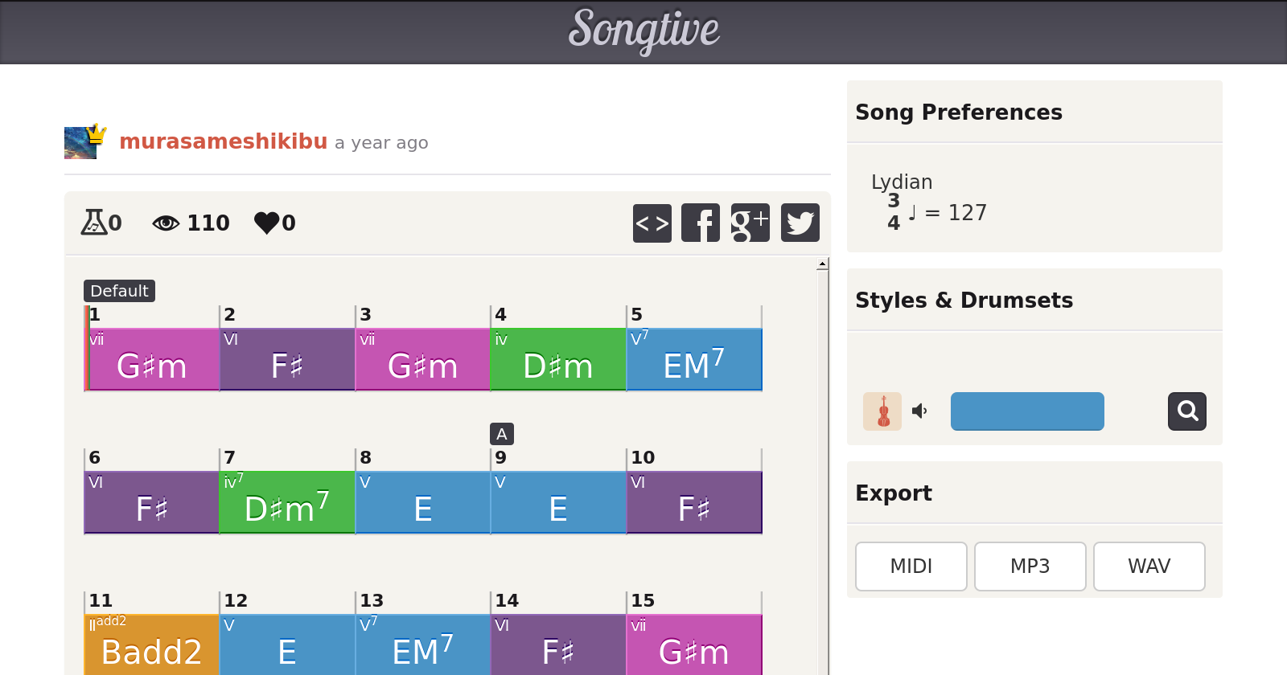Share song on Facebook
The width and height of the screenshot is (1287, 675).
point(701,223)
